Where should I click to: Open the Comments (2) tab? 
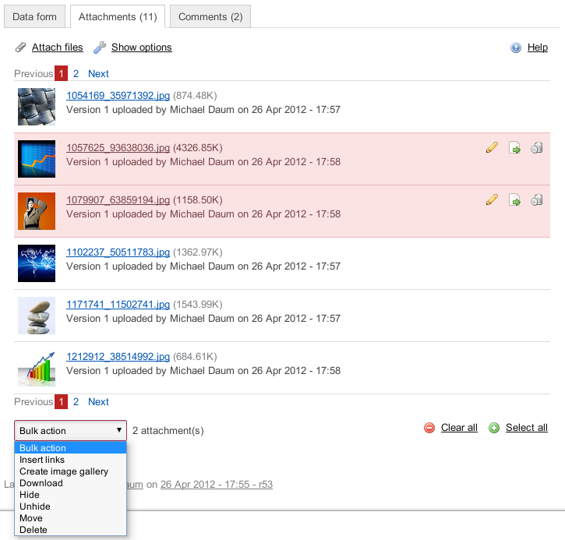point(210,16)
